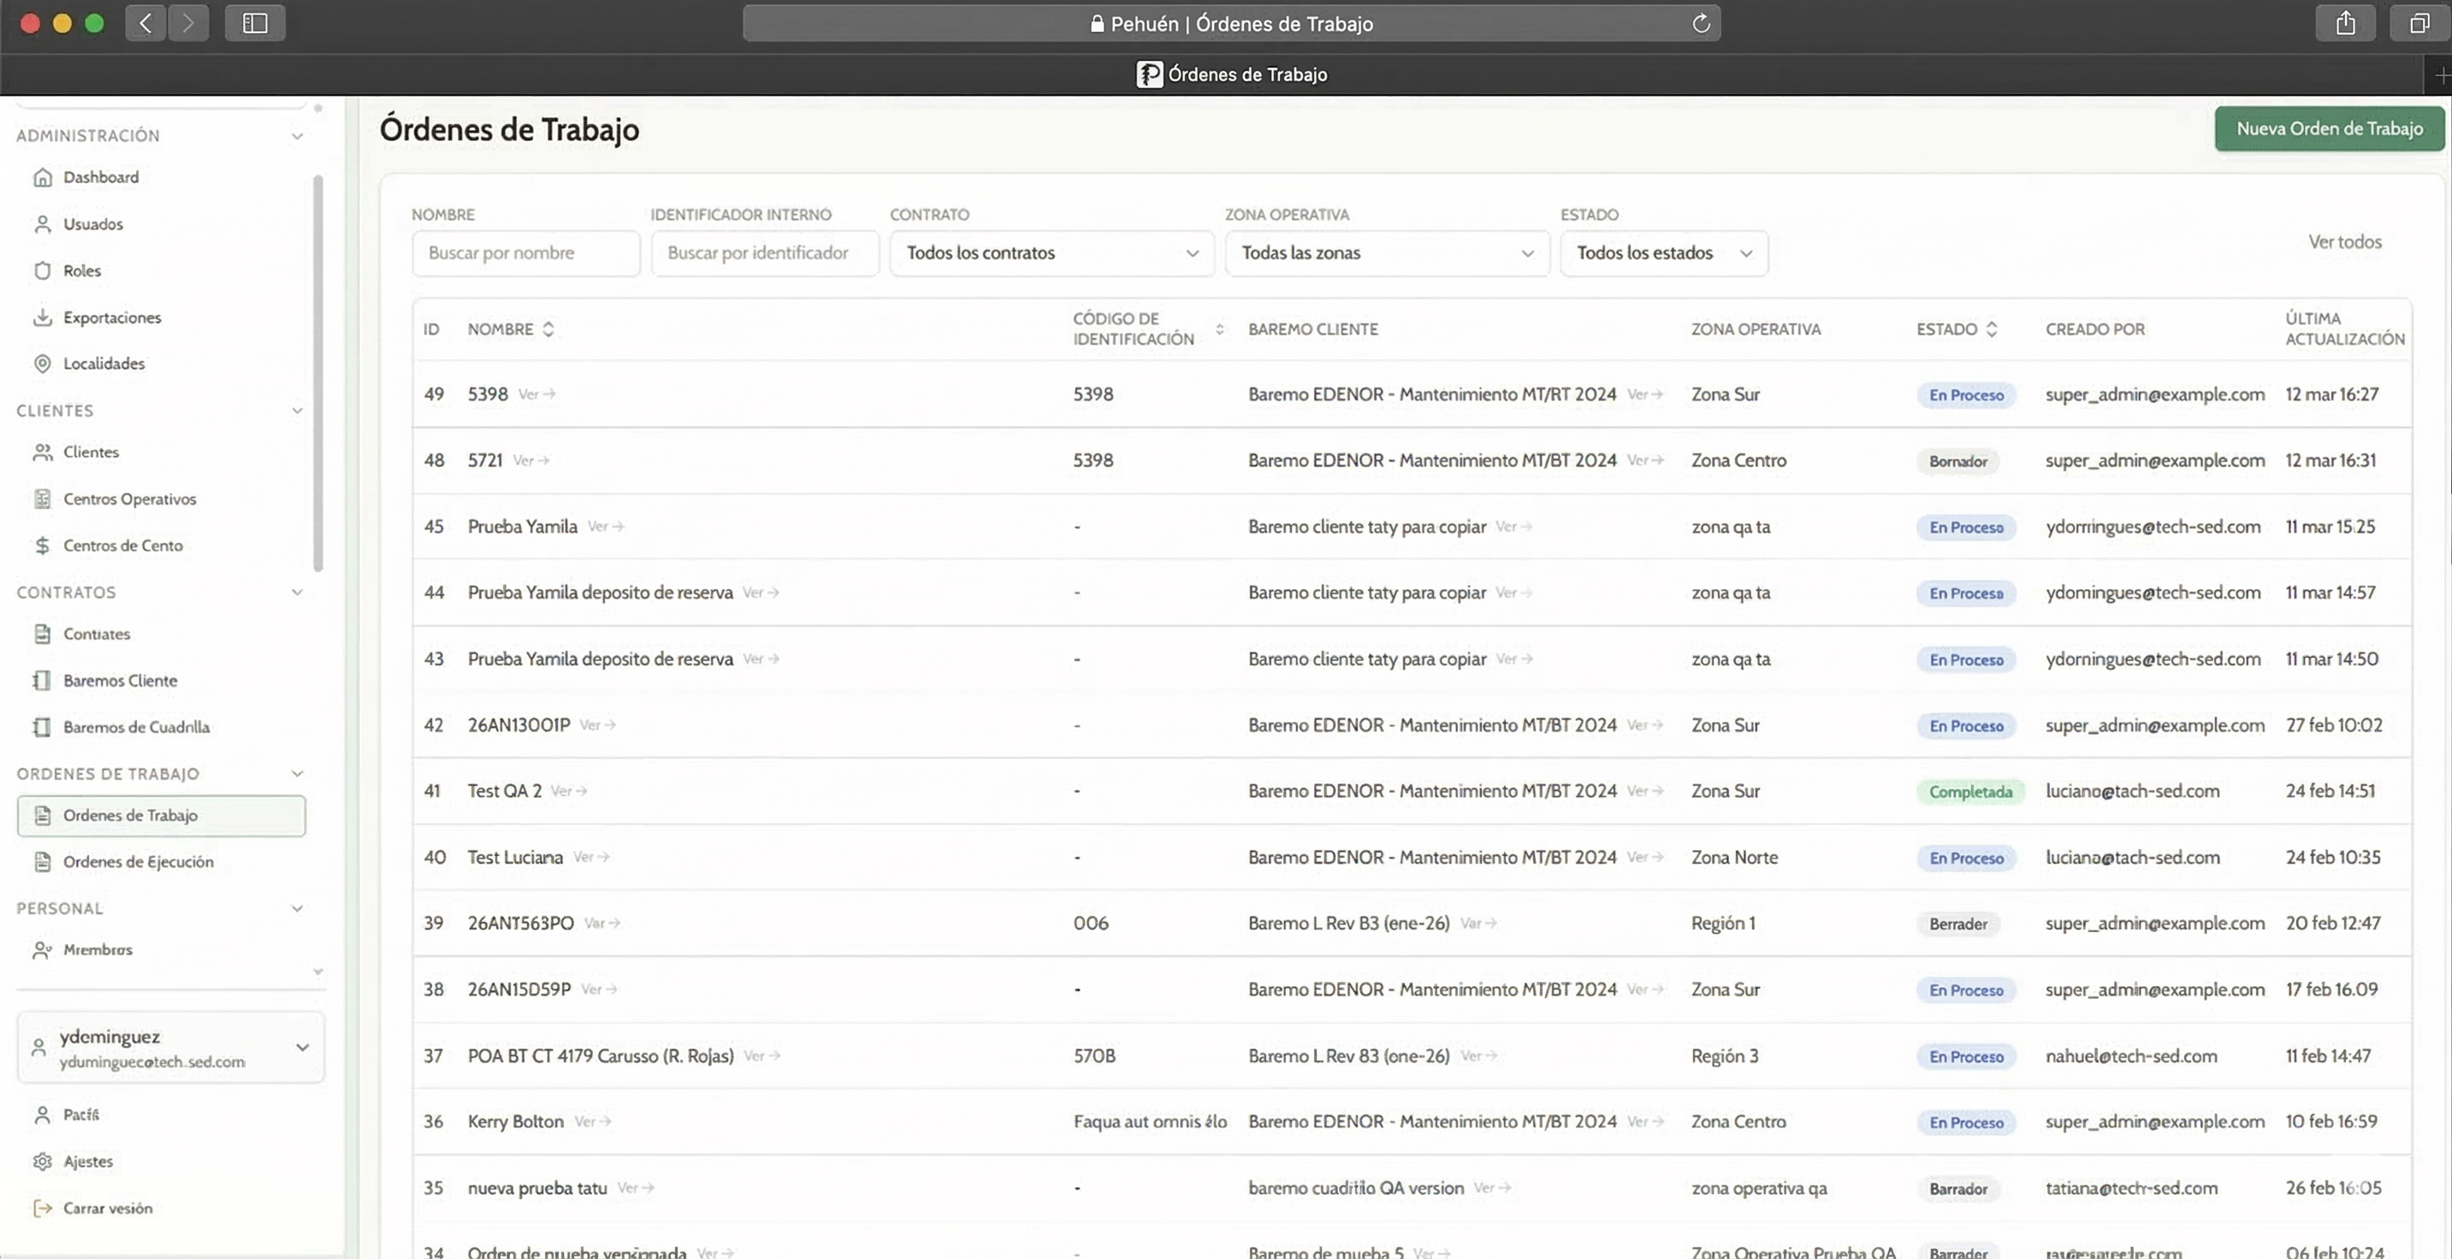This screenshot has height=1259, width=2452.
Task: Open the Todas las zonas dropdown
Action: (1386, 253)
